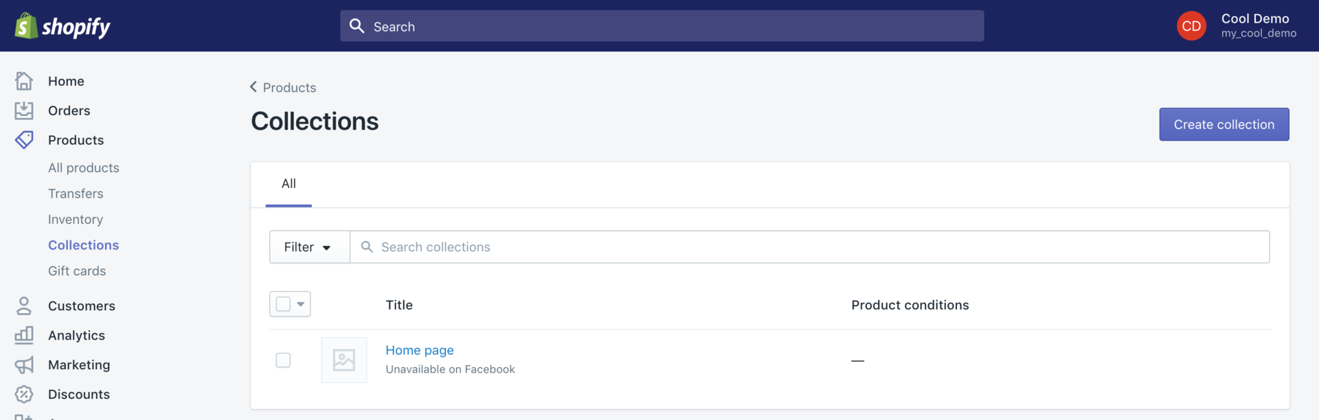This screenshot has width=1319, height=420.
Task: Open the Filter dropdown
Action: [308, 247]
